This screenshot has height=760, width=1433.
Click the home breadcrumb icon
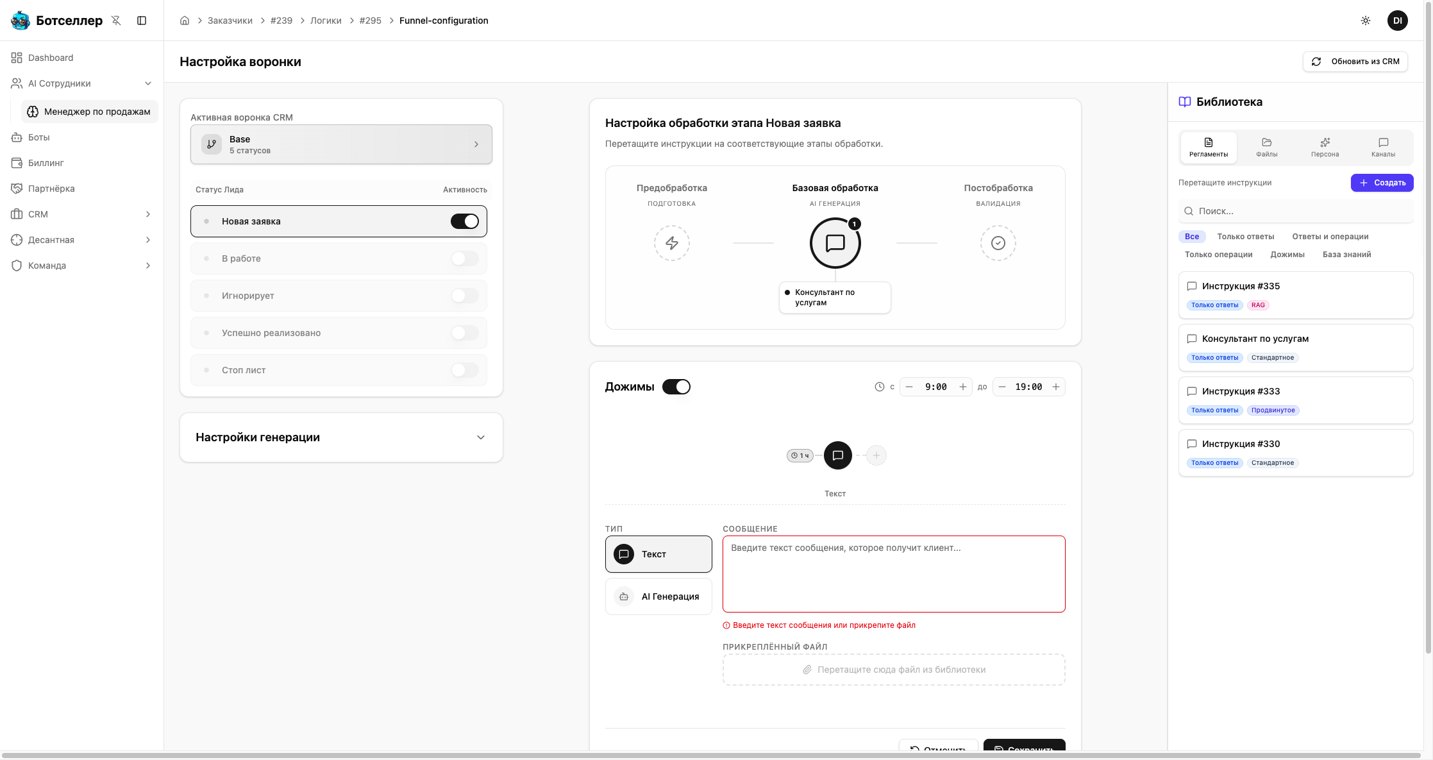coord(185,21)
